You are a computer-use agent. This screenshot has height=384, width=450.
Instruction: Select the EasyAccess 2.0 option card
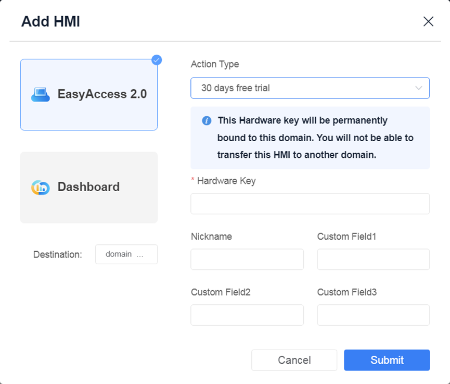pos(89,94)
